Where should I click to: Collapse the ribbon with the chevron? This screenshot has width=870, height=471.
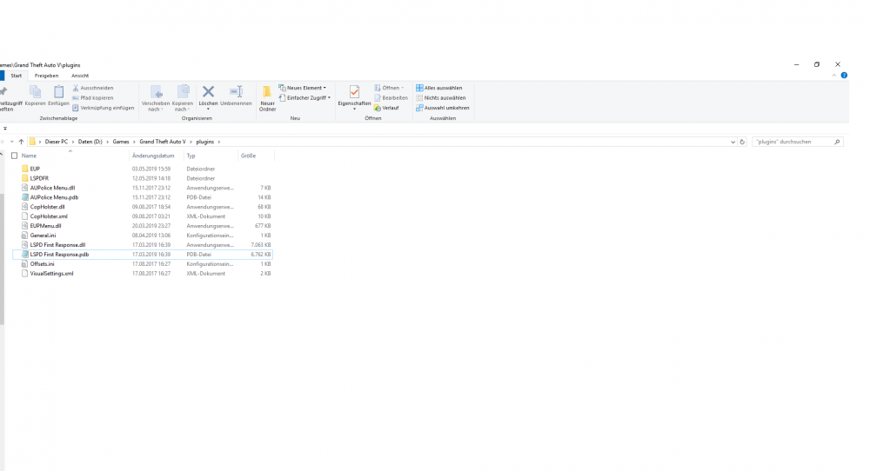point(834,76)
